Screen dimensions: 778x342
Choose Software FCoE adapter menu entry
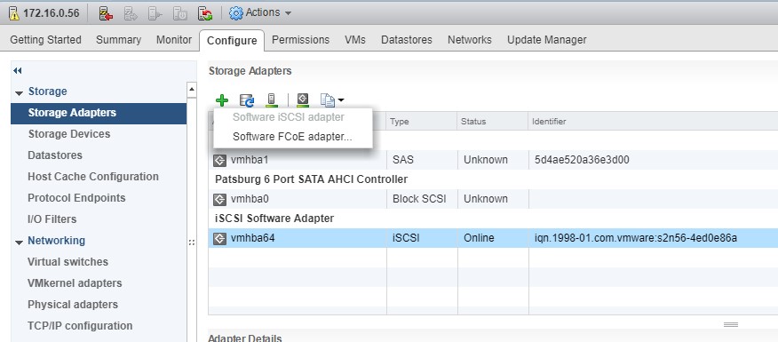(x=293, y=138)
